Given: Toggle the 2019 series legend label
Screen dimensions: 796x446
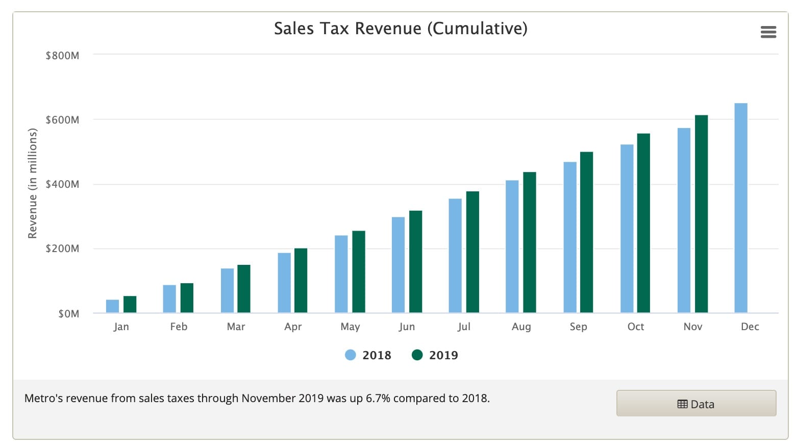Looking at the screenshot, I should coord(443,355).
